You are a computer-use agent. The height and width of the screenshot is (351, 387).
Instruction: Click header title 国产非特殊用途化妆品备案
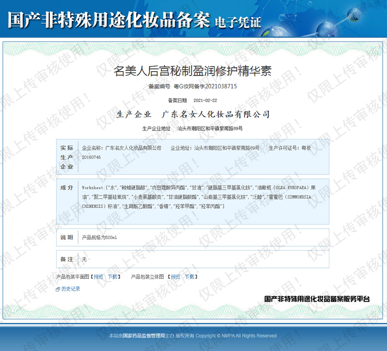pos(109,20)
